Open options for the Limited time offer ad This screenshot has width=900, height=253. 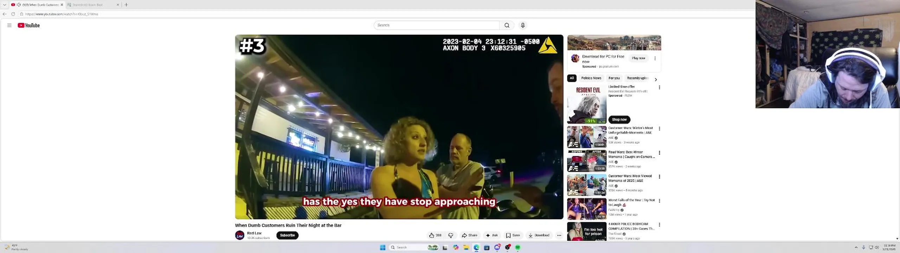[x=660, y=87]
